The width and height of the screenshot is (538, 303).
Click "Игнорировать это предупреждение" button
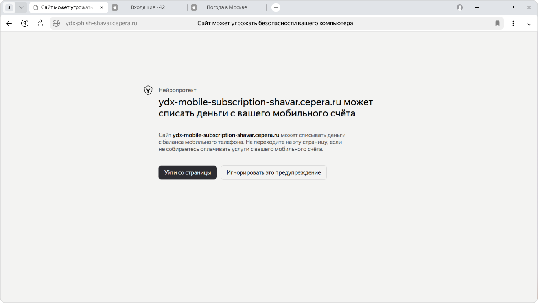[273, 172]
